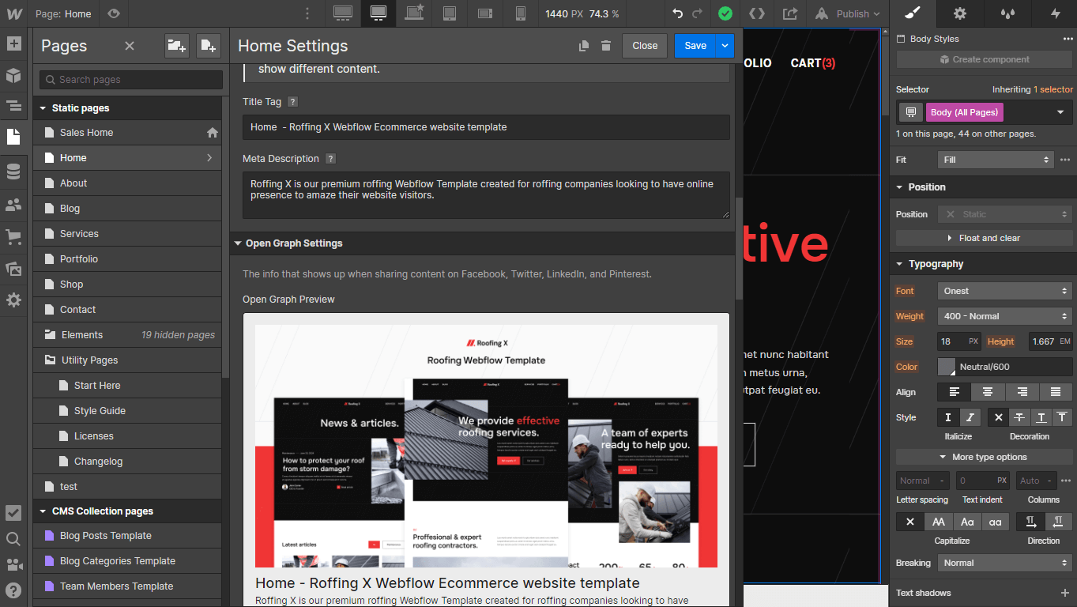1077x607 pixels.
Task: Open the Interactions panel
Action: (1055, 13)
